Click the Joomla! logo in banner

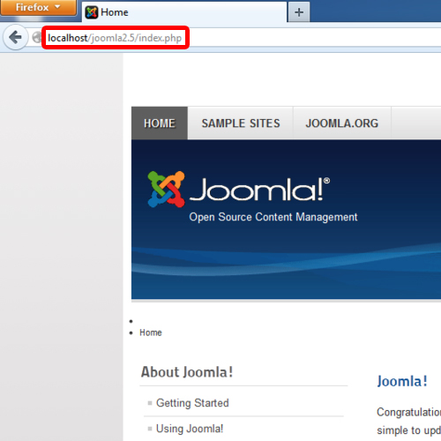(x=238, y=190)
